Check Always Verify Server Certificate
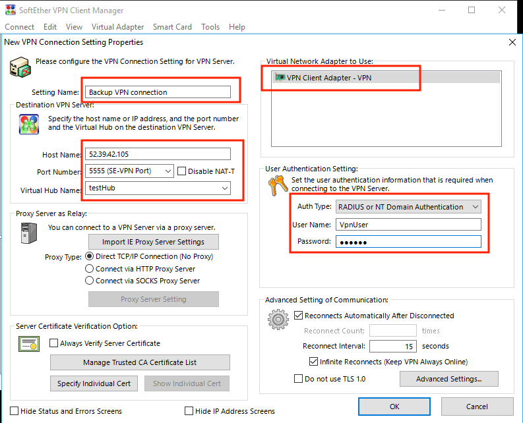The width and height of the screenshot is (523, 423). (x=53, y=343)
